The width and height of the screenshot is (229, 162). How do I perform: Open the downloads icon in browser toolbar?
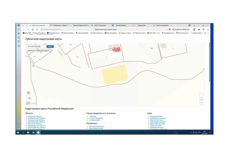pyautogui.click(x=208, y=30)
